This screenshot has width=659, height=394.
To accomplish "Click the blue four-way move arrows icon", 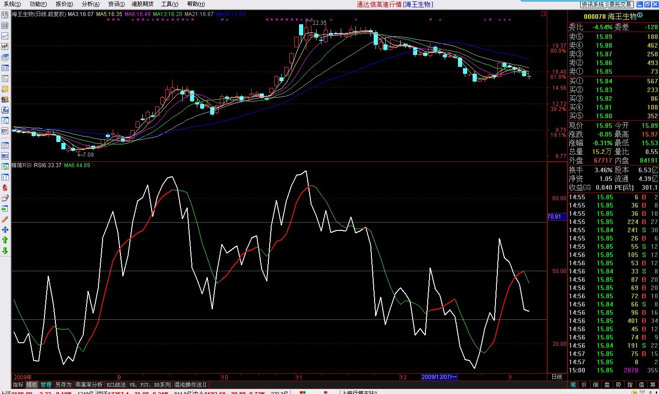I will (x=5, y=230).
